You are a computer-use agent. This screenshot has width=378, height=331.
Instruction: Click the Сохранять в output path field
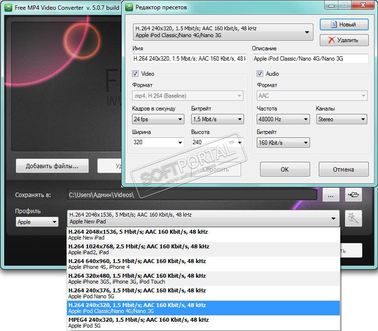(x=192, y=195)
